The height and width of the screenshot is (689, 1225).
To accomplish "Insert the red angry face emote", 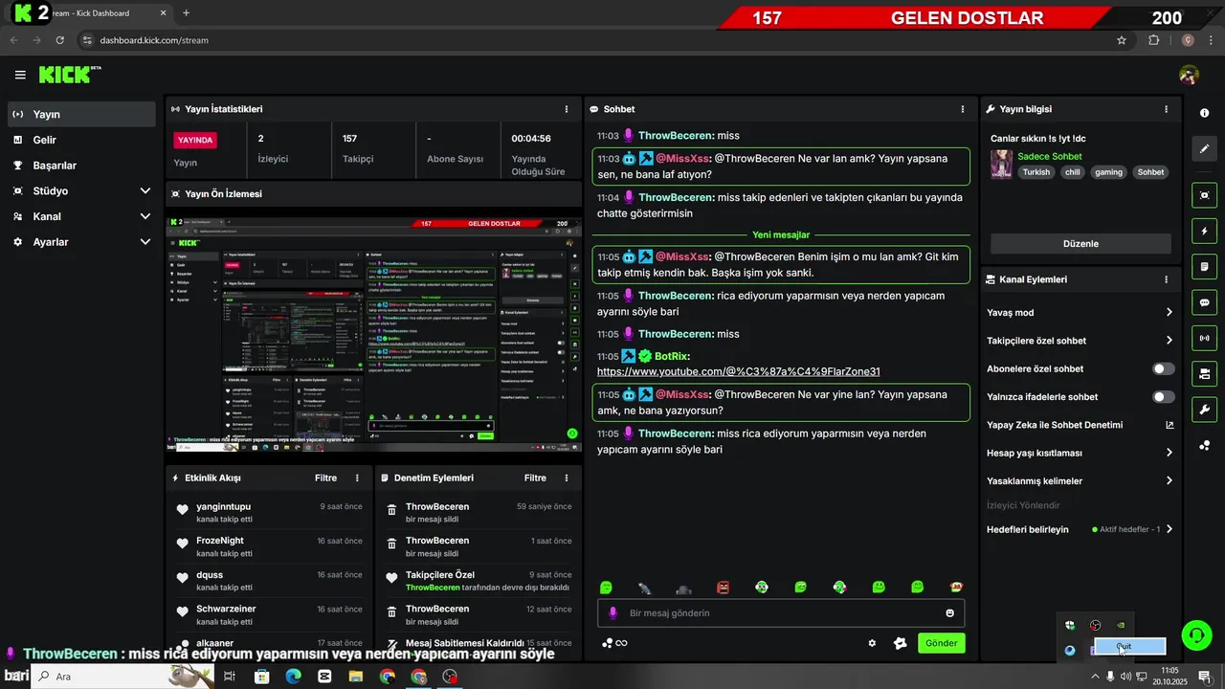I will [x=723, y=587].
